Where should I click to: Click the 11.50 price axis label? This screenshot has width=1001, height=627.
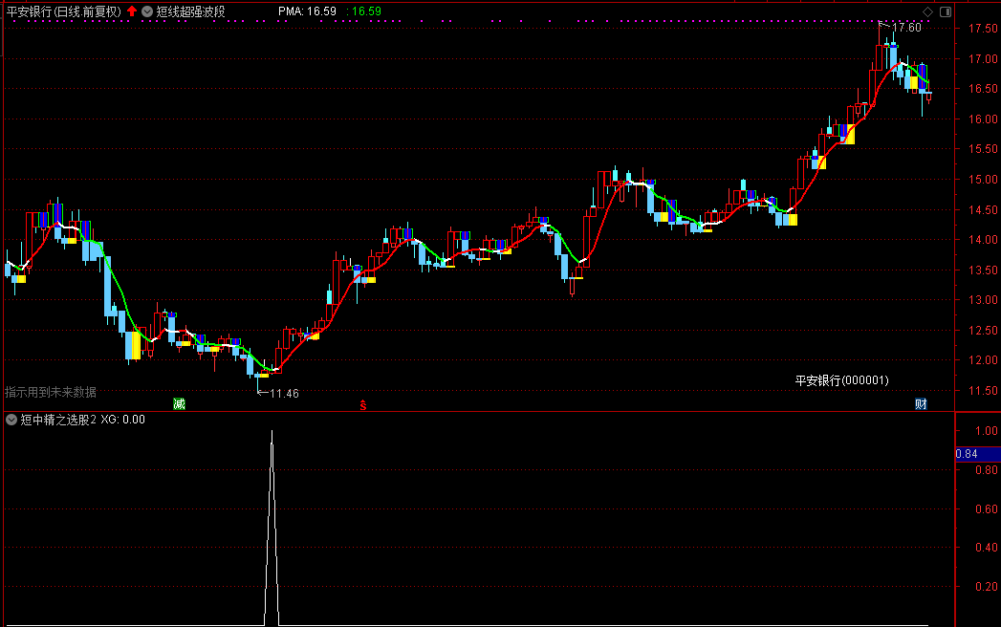point(983,390)
